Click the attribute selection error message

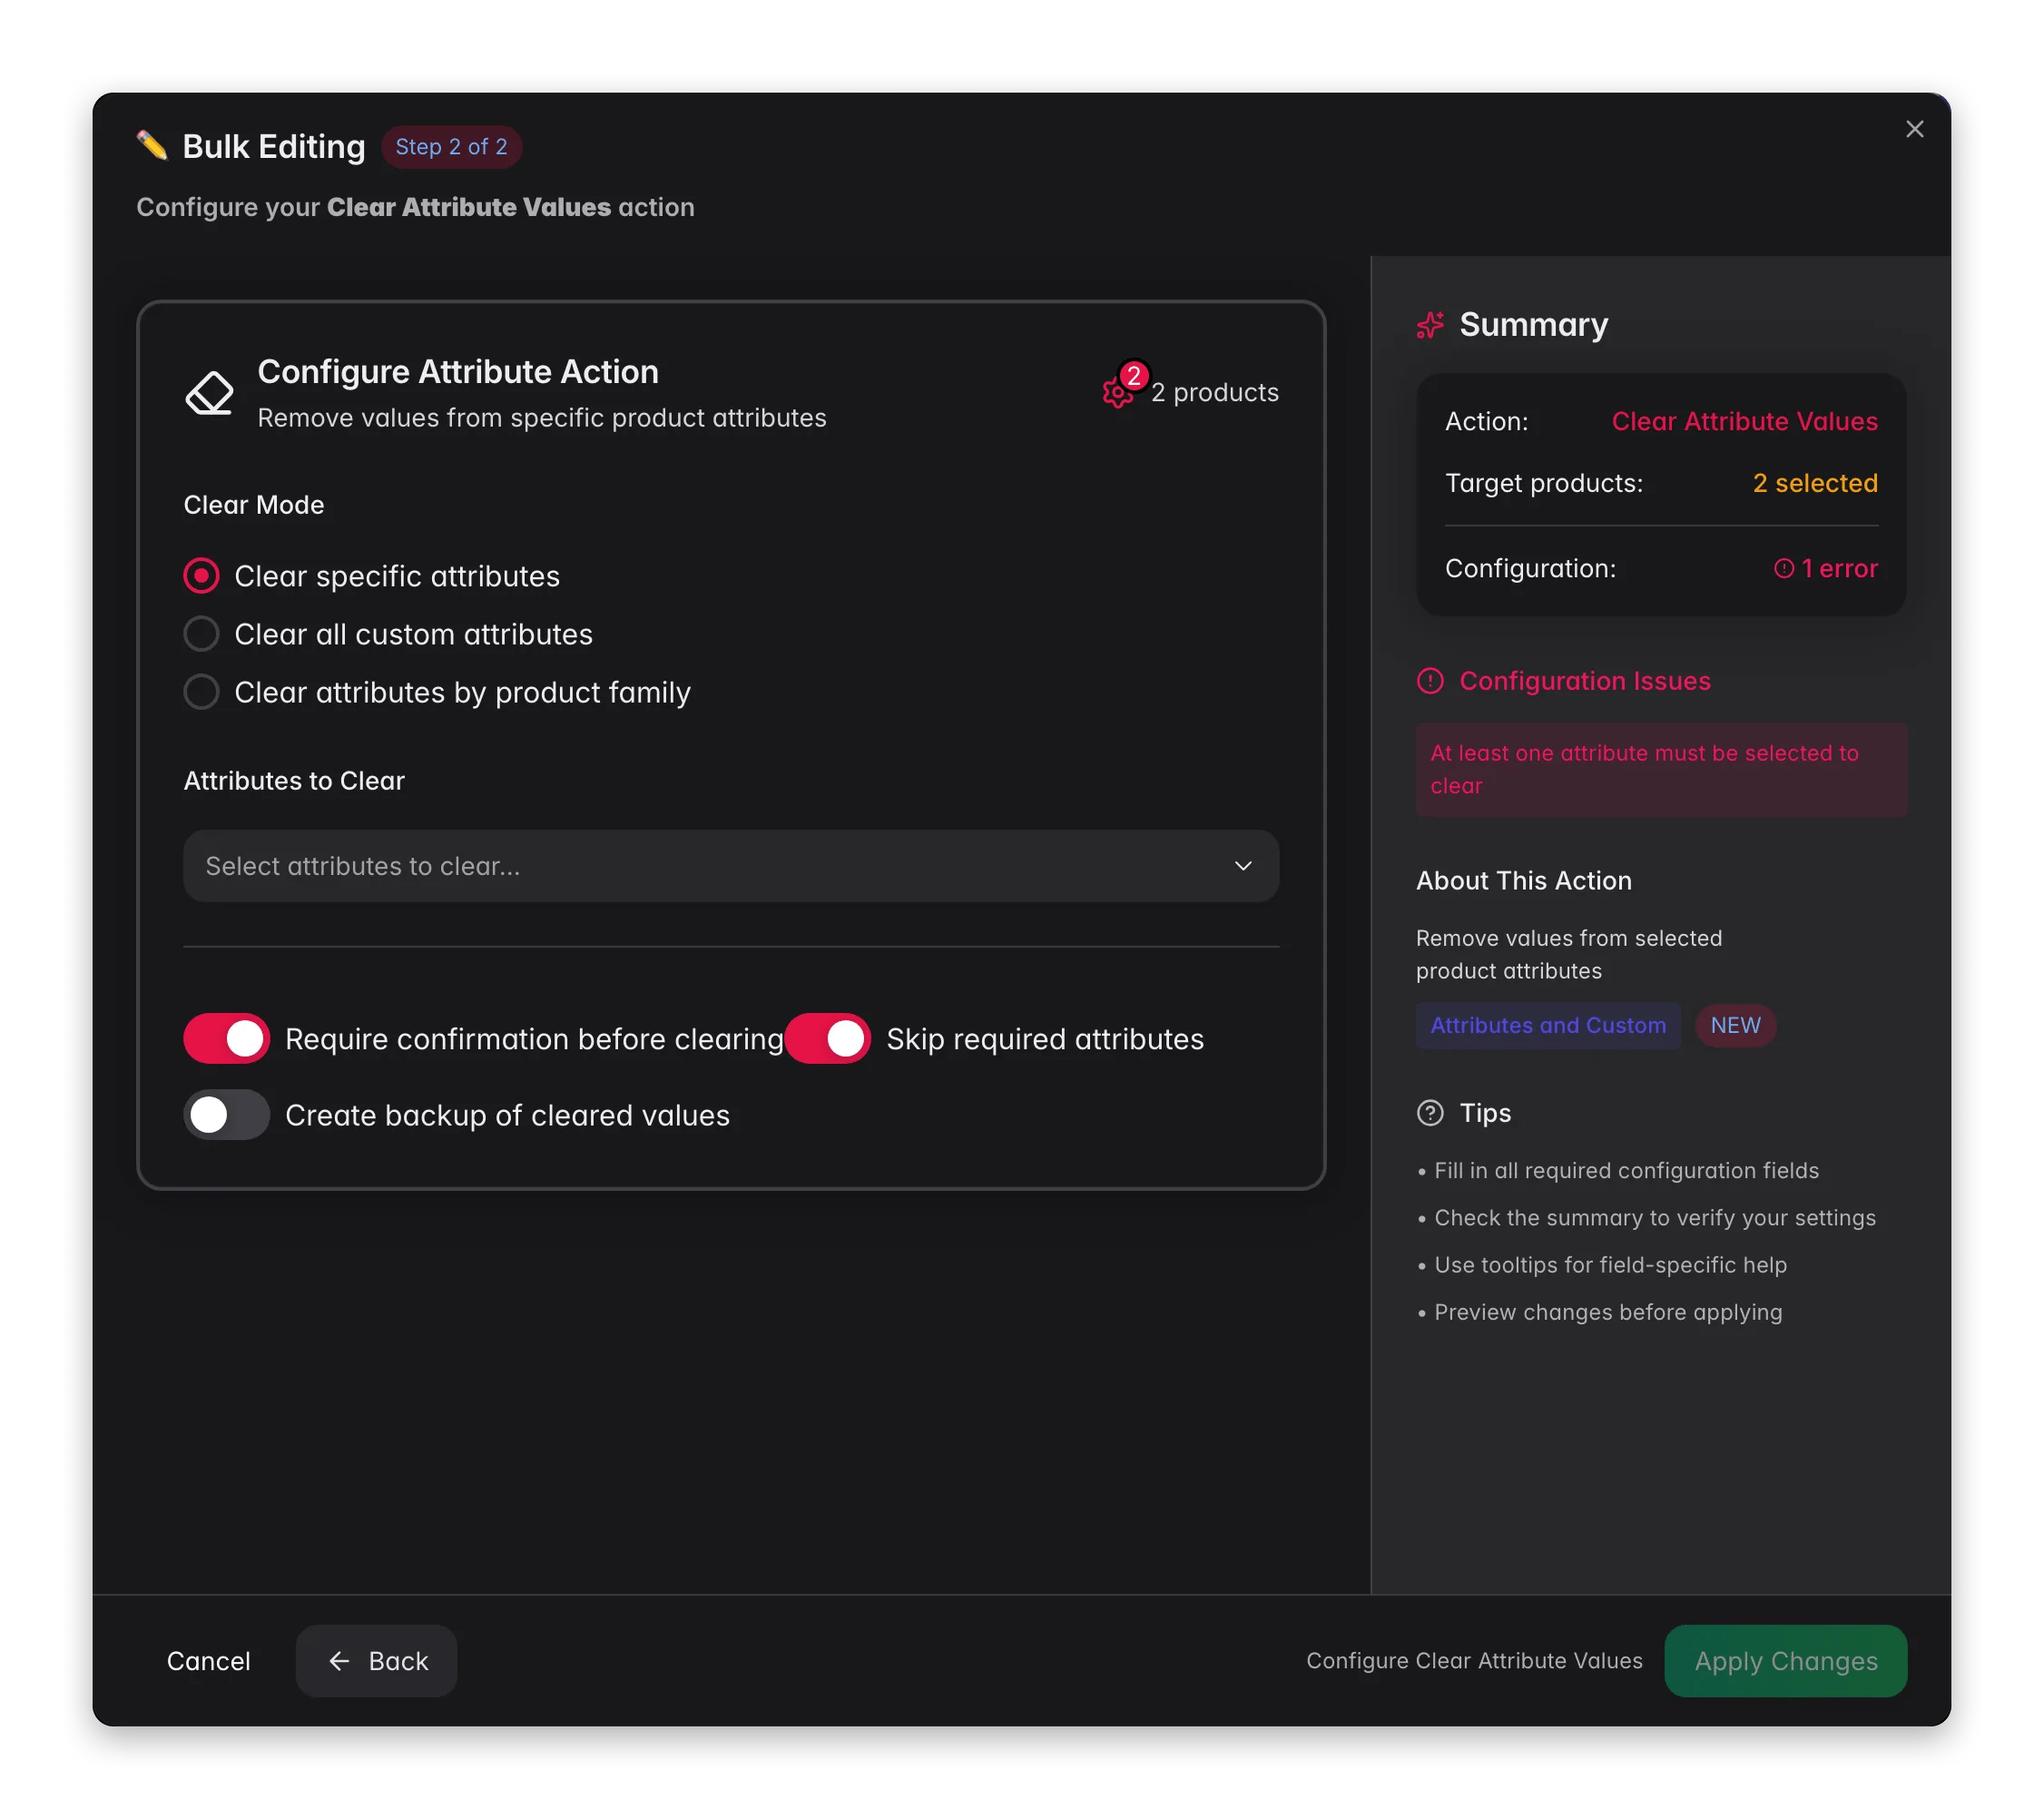point(1661,770)
